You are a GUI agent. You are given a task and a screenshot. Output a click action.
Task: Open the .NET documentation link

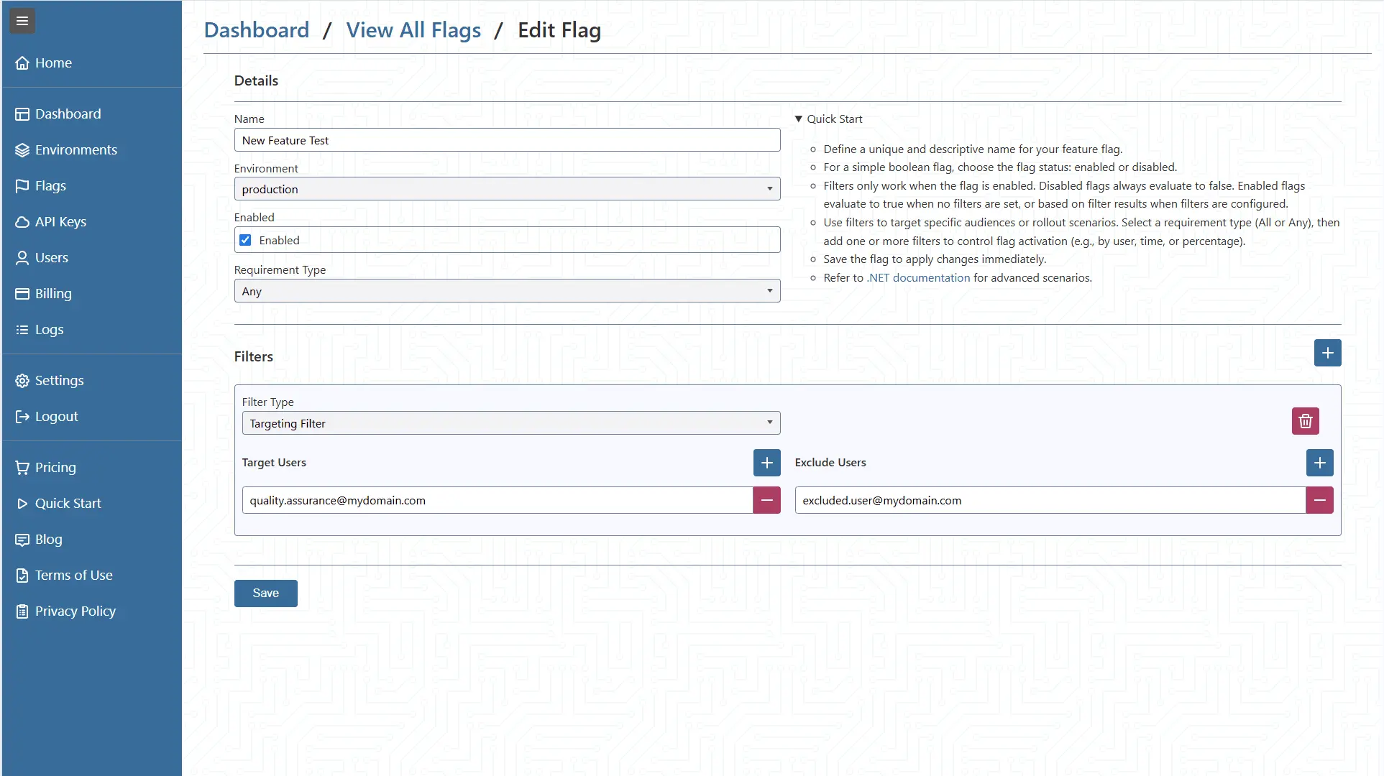tap(918, 278)
